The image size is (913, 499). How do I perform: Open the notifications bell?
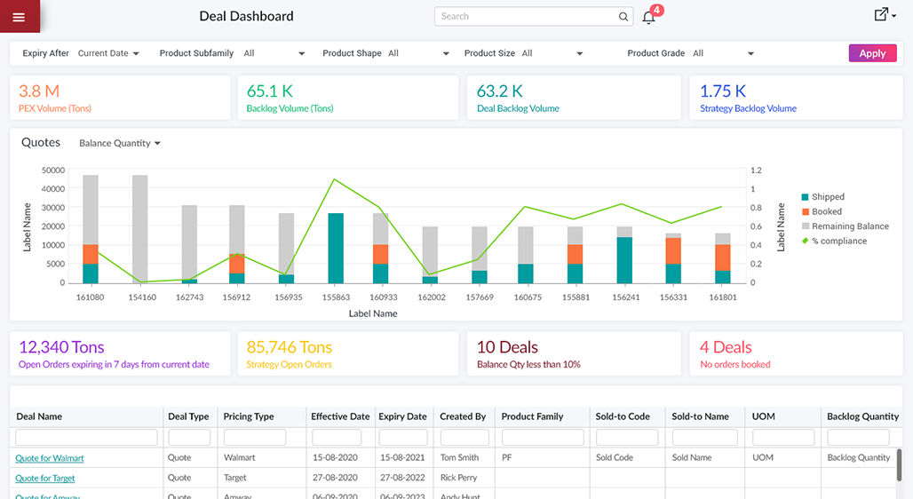[649, 17]
